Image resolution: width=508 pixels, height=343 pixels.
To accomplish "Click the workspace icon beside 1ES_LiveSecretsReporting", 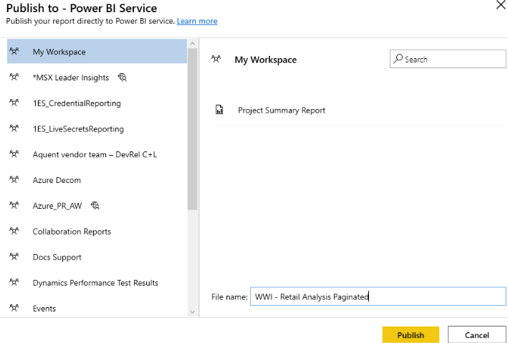I will [x=14, y=128].
